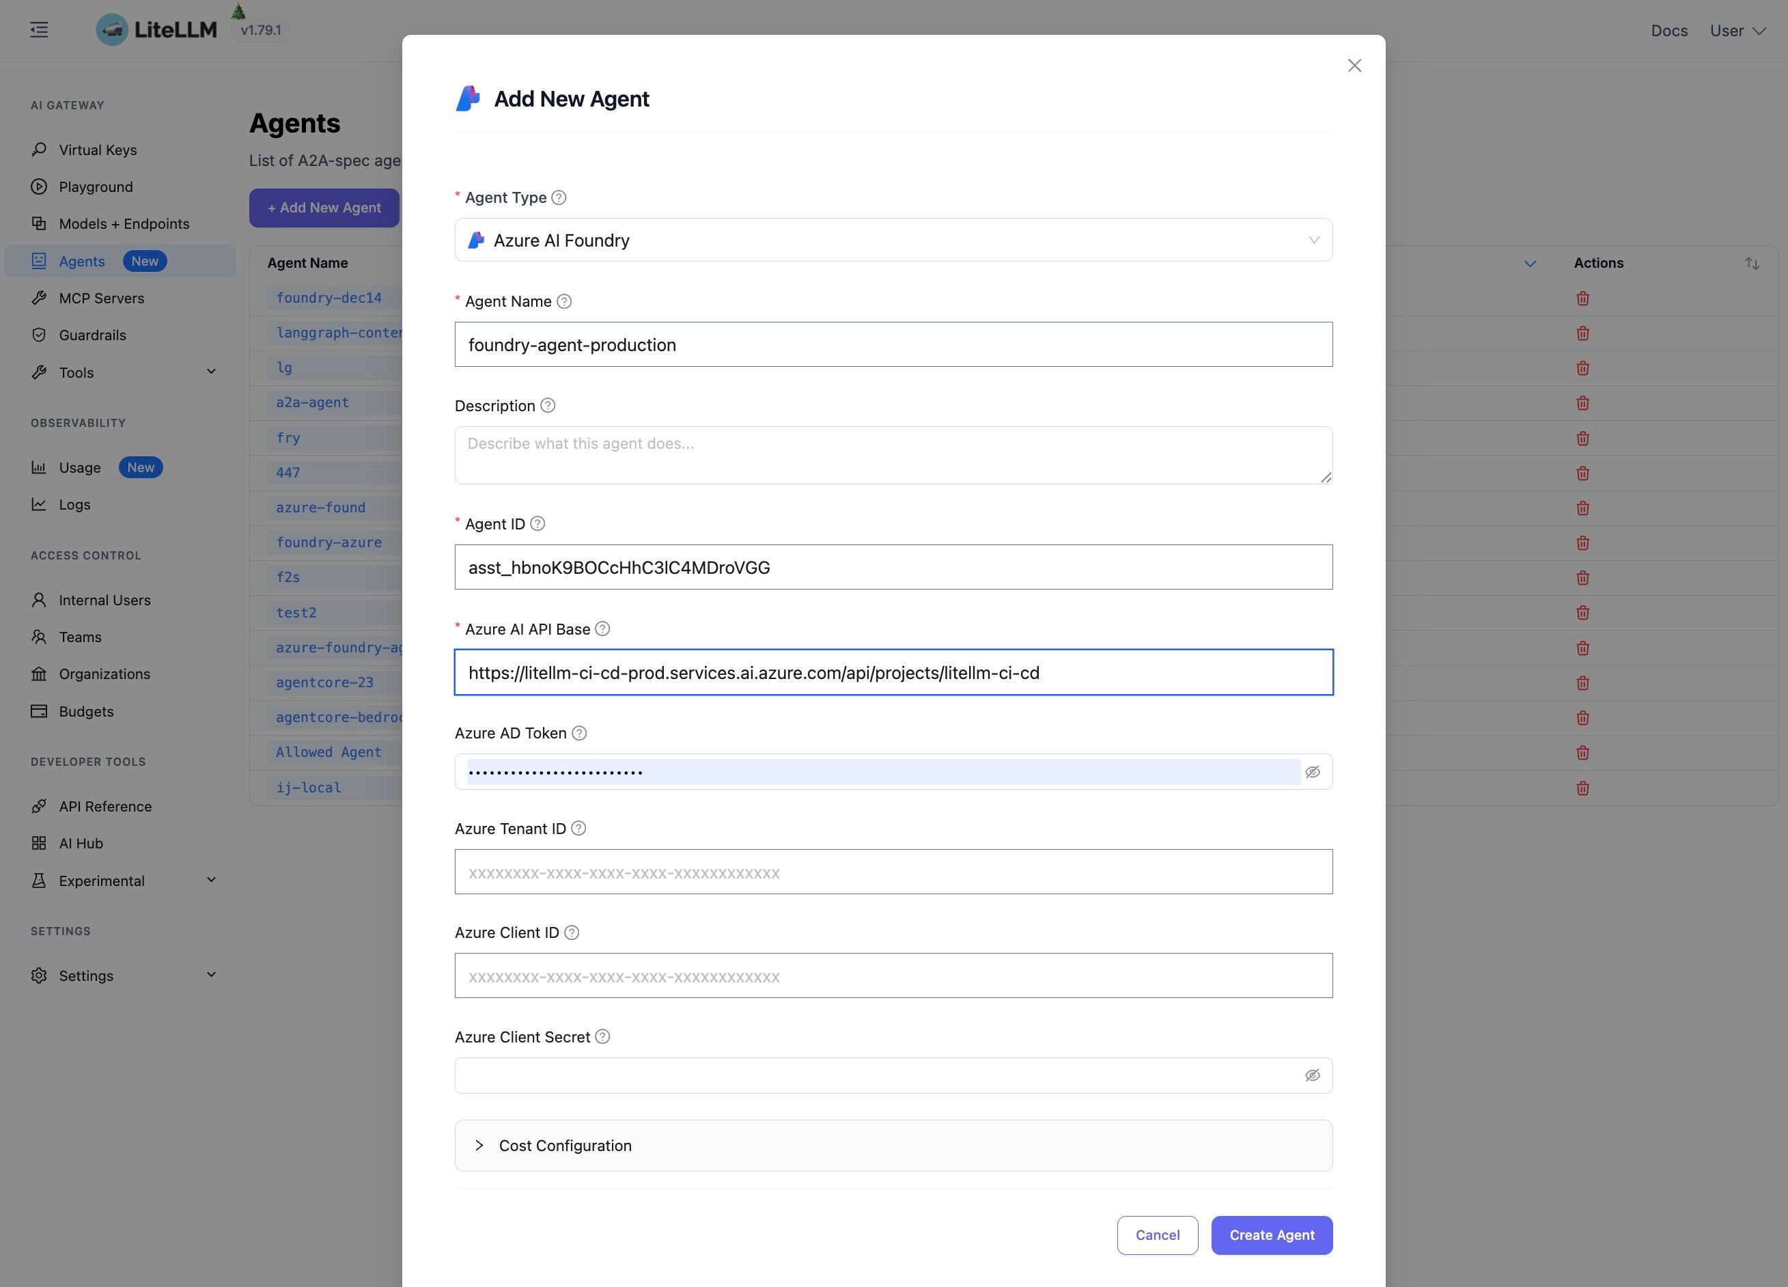Image resolution: width=1788 pixels, height=1287 pixels.
Task: Click the LiteLLM car logo
Action: click(x=113, y=29)
